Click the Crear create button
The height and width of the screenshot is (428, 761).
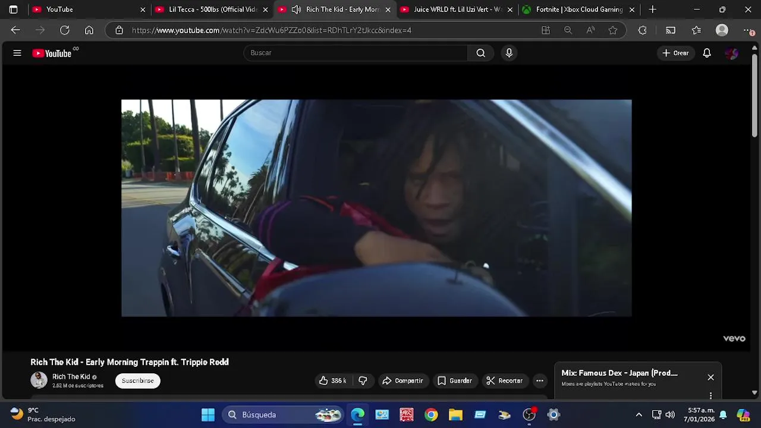[x=675, y=53]
